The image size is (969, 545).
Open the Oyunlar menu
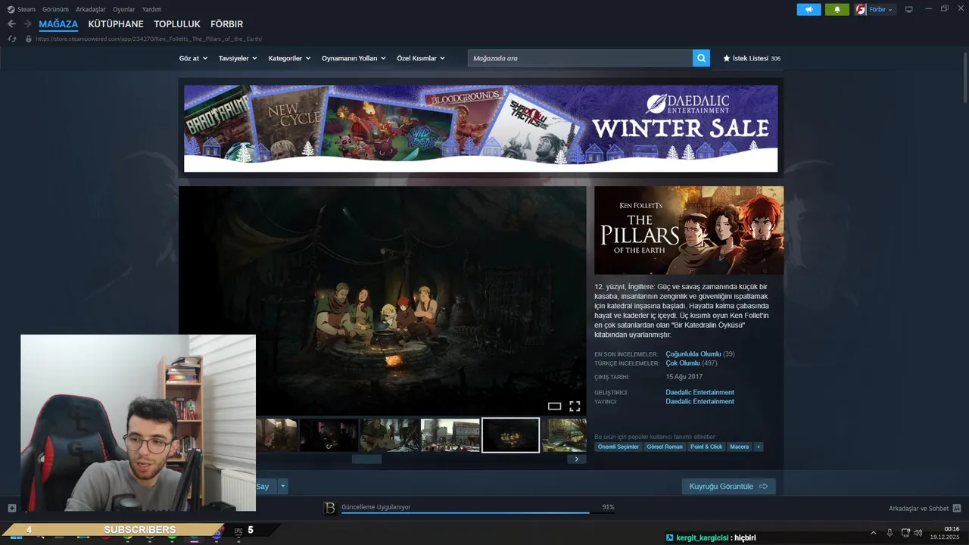[123, 9]
